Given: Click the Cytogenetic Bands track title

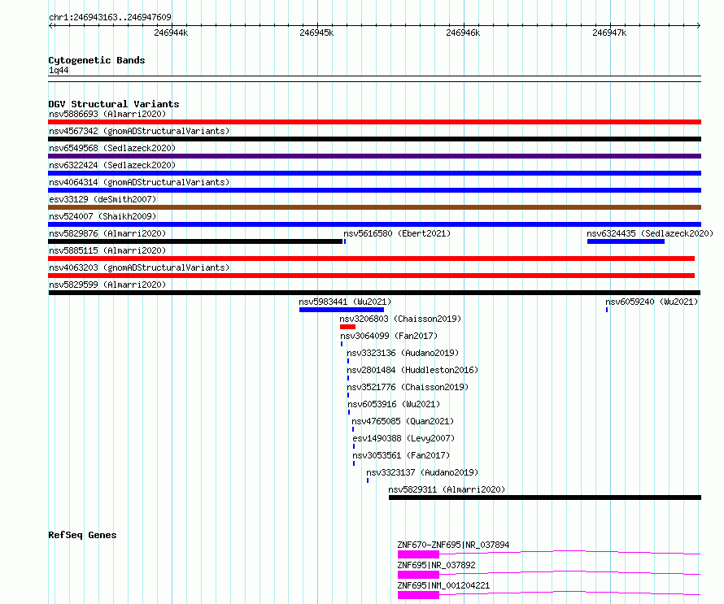Looking at the screenshot, I should click(x=97, y=60).
